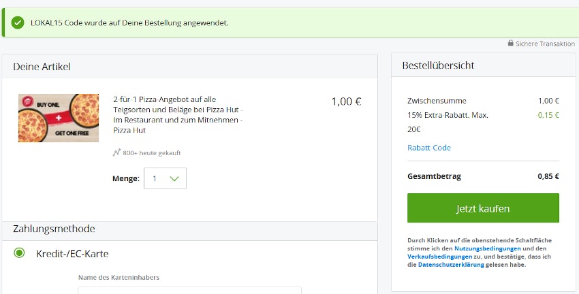Screen dimensions: 579x294
Task: Focus the Name des Karteninhabers input field
Action: point(189,291)
